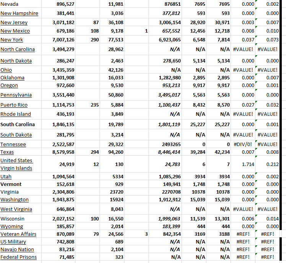The image size is (286, 263).
Task: Click the cell showing 0.212
Action: (x=272, y=164)
